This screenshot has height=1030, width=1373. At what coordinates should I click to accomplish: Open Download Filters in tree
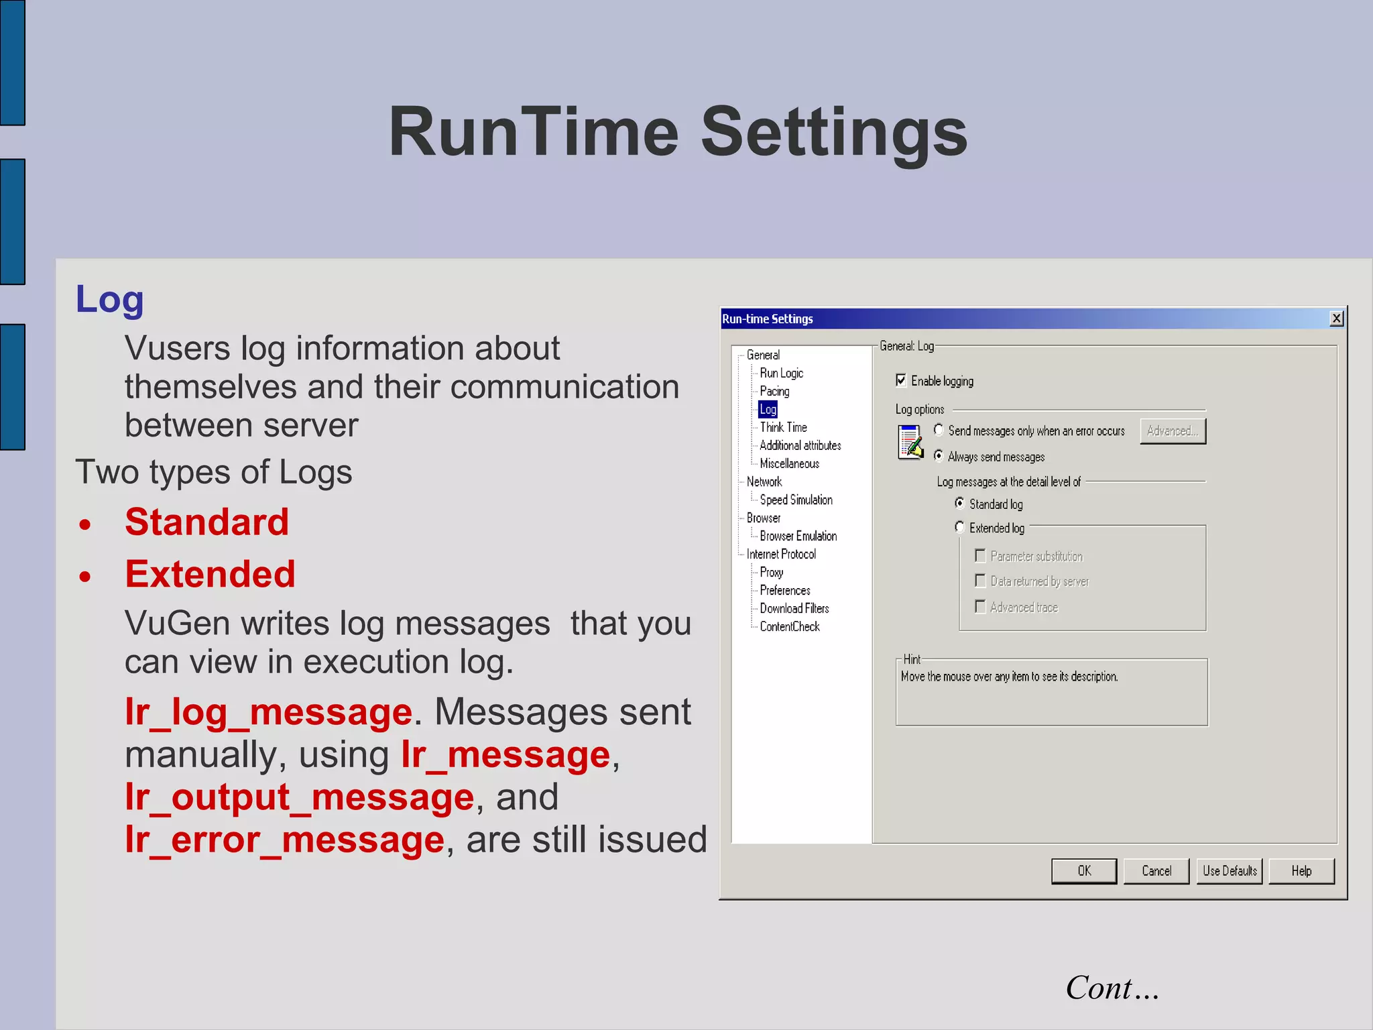794,608
